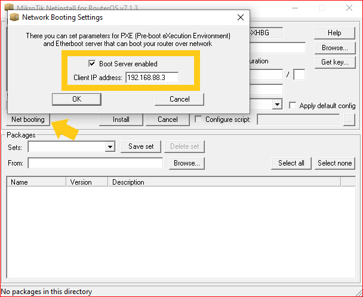363x297 pixels.
Task: Open Net booting settings
Action: tap(28, 120)
